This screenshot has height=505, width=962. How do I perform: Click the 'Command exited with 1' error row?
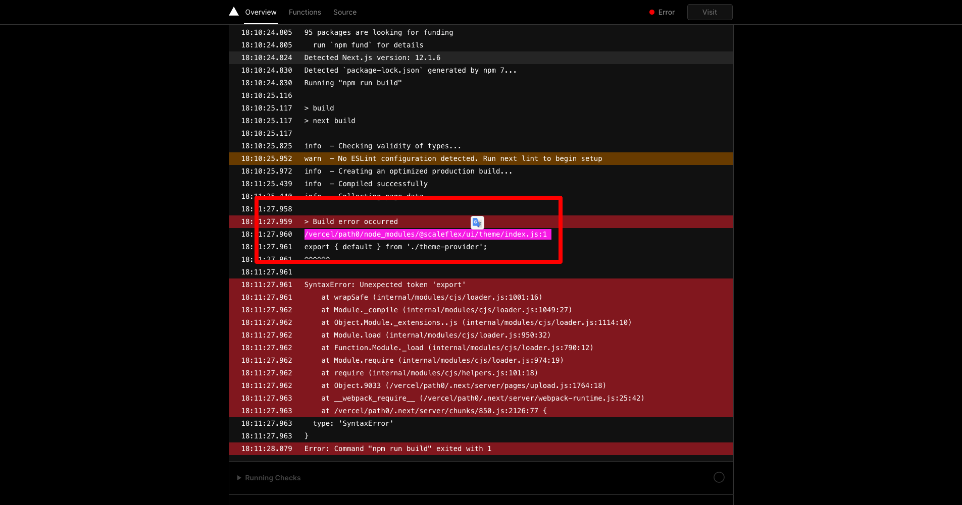[397, 448]
